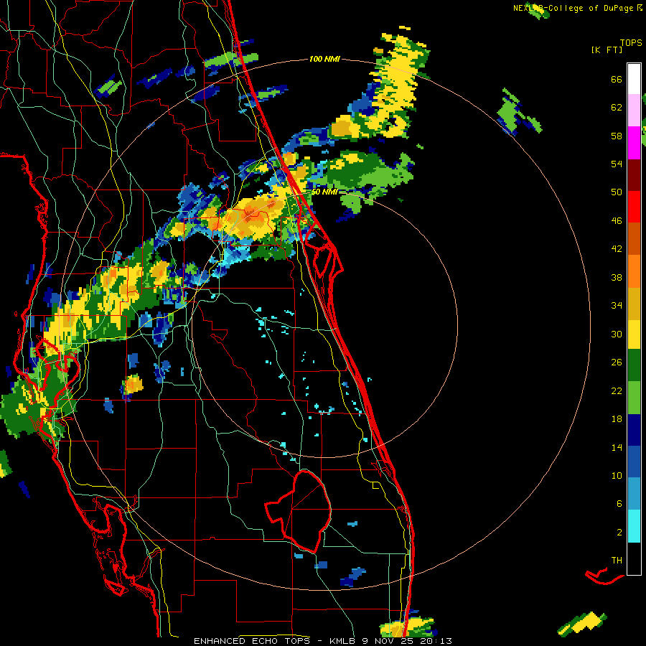Screen dimensions: 646x646
Task: Click the '38' scale value
Action: 617,277
